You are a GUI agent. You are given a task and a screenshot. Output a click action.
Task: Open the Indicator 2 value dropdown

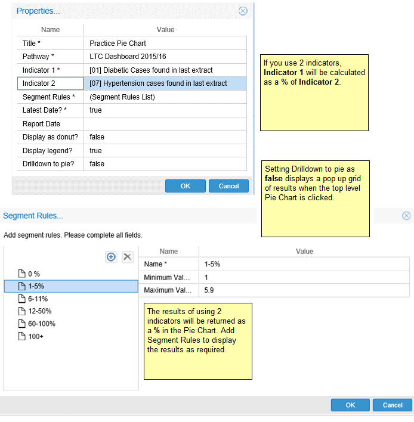tap(165, 83)
